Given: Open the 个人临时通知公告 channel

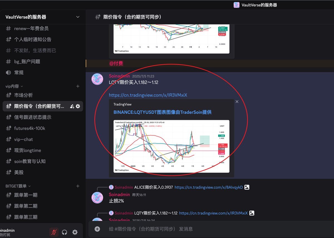Looking at the screenshot, I should click(x=43, y=39).
